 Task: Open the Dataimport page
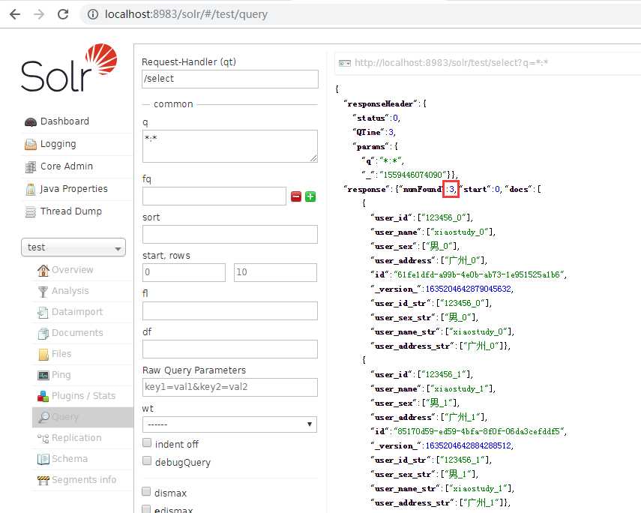coord(77,312)
